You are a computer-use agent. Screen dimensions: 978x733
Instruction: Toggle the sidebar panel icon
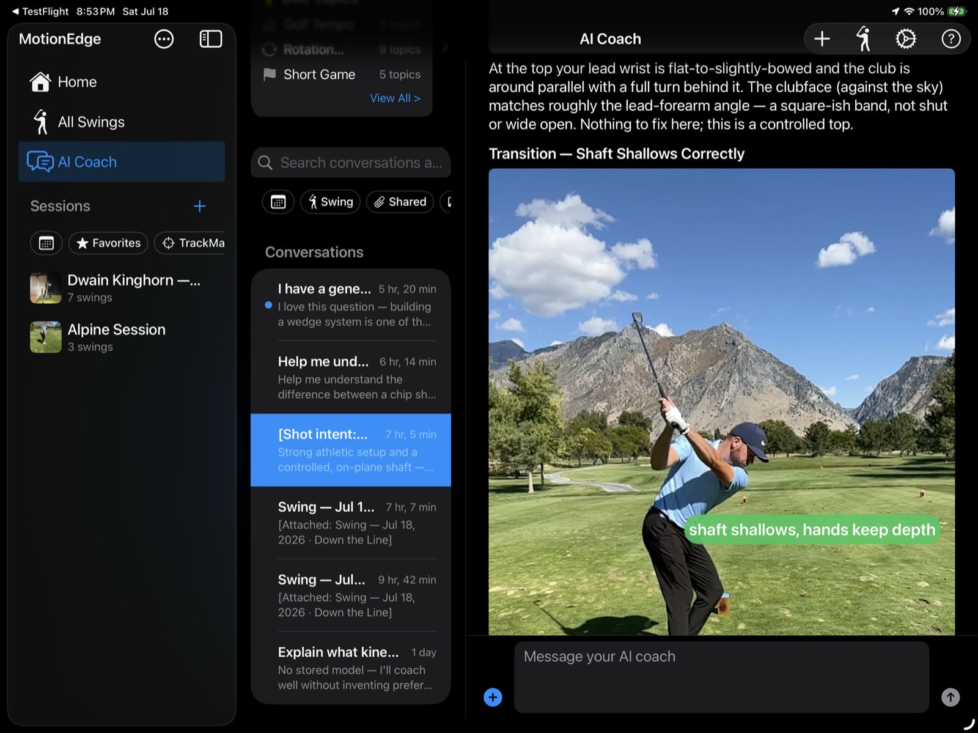click(x=211, y=39)
